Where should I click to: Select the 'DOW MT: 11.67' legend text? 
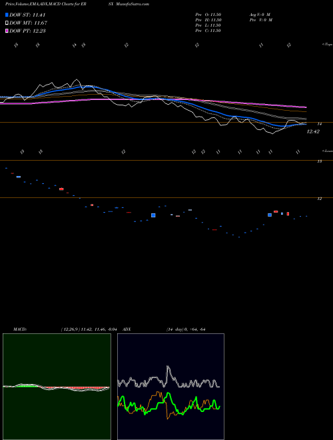tap(28, 23)
